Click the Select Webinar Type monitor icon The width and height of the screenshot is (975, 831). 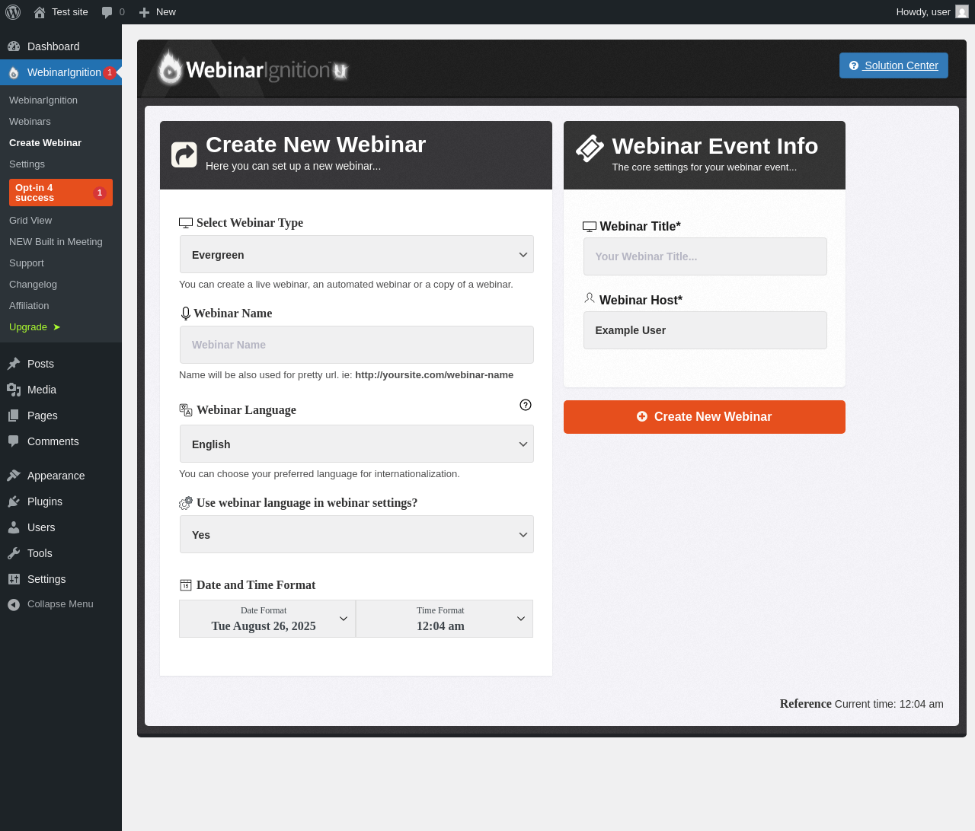click(x=186, y=223)
